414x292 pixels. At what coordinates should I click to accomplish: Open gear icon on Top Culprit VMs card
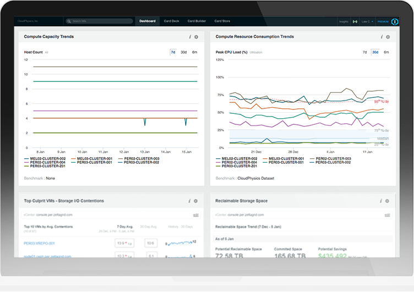point(196,201)
